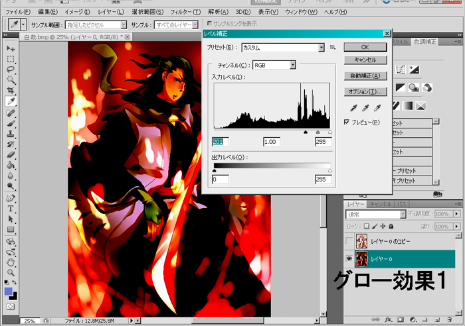Click the OK button in Levels dialog
The width and height of the screenshot is (465, 326).
365,48
